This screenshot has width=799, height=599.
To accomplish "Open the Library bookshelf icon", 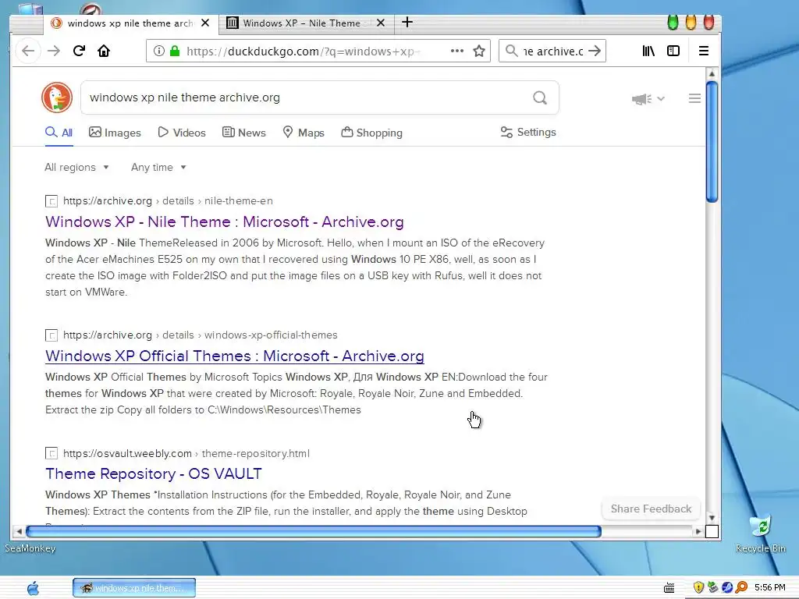I will tap(648, 51).
